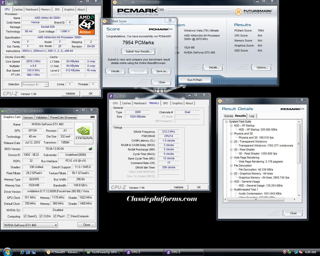
Task: Open the NVIDIA GeForce GTX 460 GPU dropdown
Action: [31, 225]
